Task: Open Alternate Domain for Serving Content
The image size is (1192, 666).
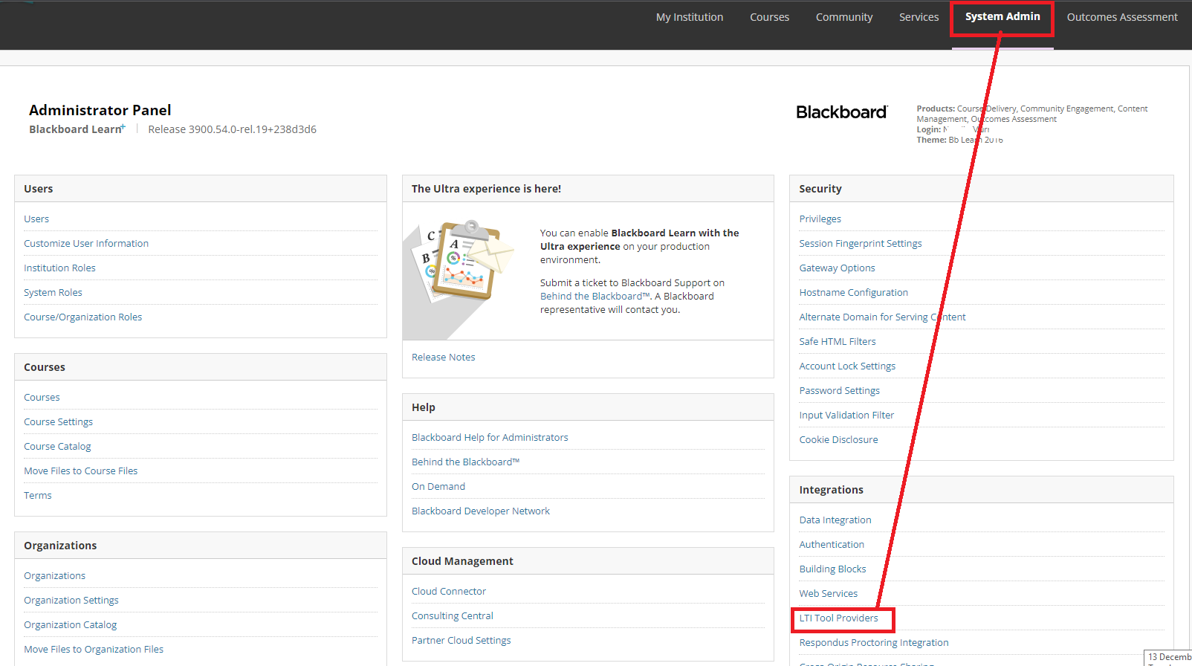Action: (883, 317)
